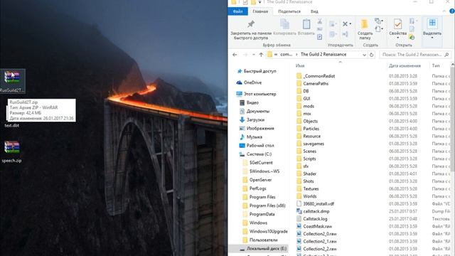Expand hidden breadcrumb path chevrons
This screenshot has height=256, width=455.
tap(276, 54)
